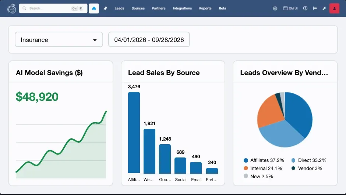Open the date range picker 04/01/2026 - 09/28/2026

[x=149, y=39]
